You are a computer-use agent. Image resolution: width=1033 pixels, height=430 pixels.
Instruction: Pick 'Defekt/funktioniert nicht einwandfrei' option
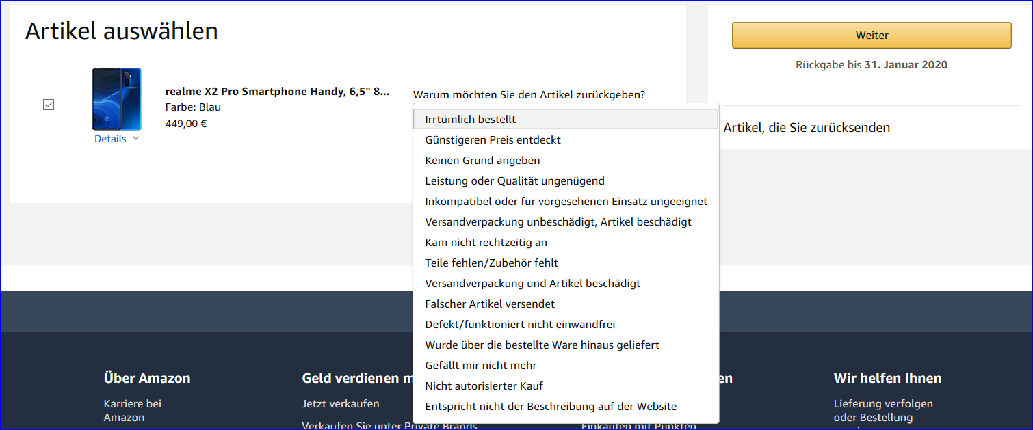pos(566,324)
